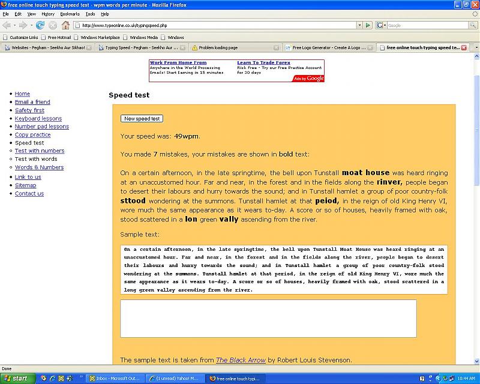Reload the current page
The image size is (480, 384).
tap(40, 25)
